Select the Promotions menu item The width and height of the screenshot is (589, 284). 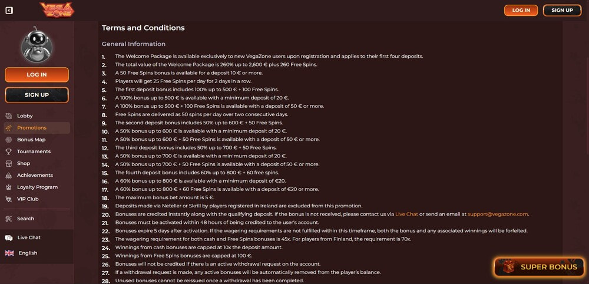pos(37,128)
